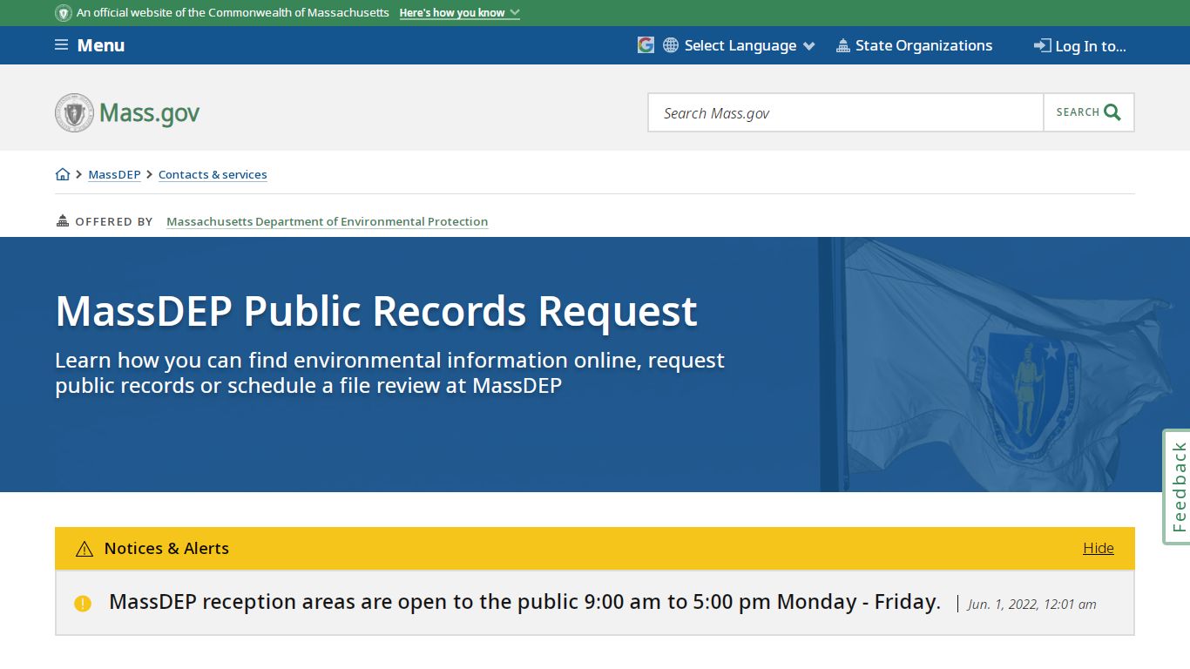The width and height of the screenshot is (1190, 669).
Task: Open the Feedback side tab
Action: pos(1178,487)
